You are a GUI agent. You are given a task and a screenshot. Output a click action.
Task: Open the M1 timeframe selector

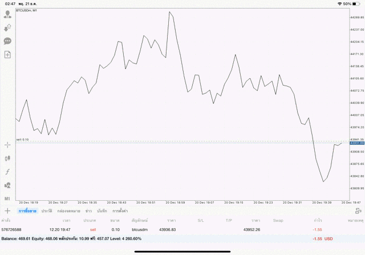click(x=7, y=199)
